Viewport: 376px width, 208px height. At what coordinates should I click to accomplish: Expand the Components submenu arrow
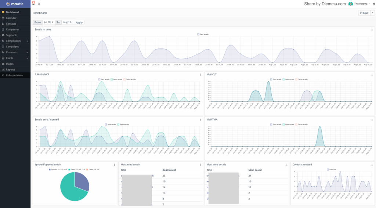click(x=27, y=41)
